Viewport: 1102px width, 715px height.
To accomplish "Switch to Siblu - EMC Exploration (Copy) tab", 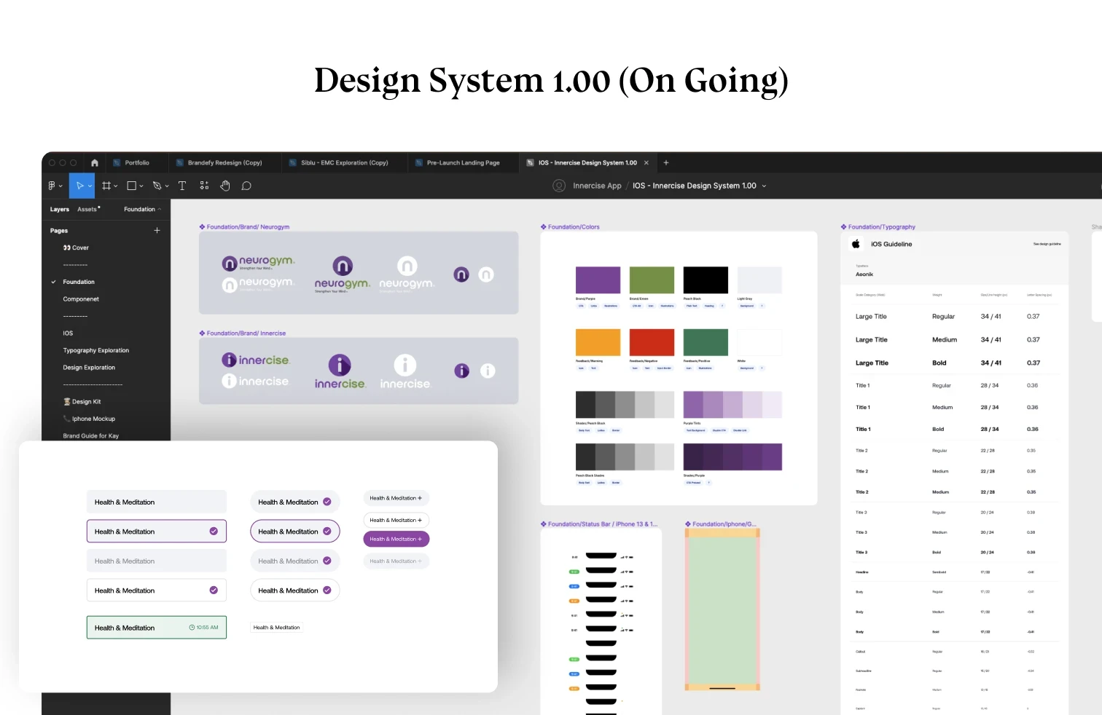I will pyautogui.click(x=344, y=163).
